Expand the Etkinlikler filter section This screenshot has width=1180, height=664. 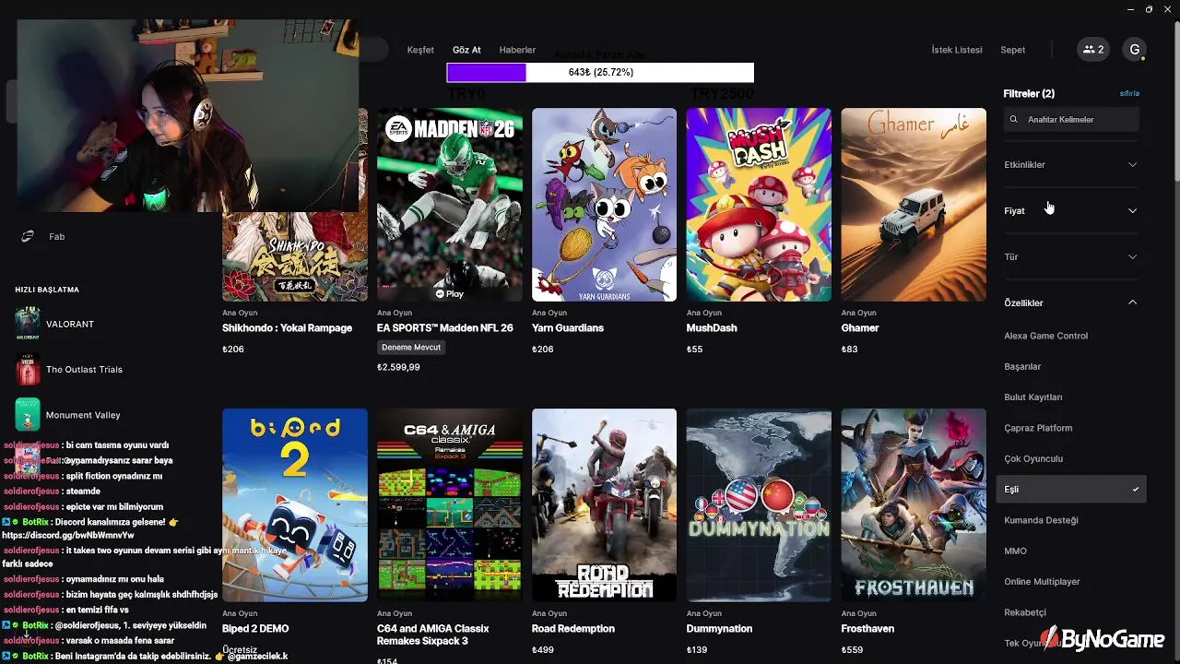(x=1071, y=165)
